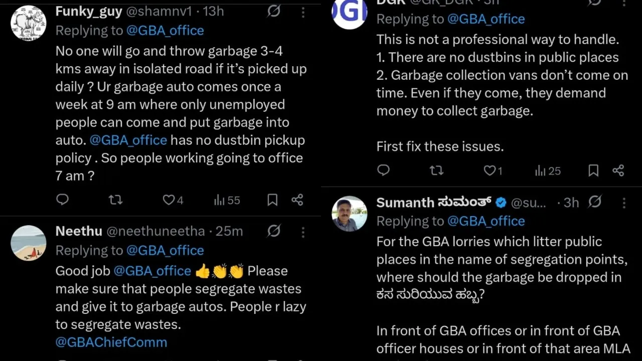Open more options on Neethu's tweet
This screenshot has width=642, height=361.
pyautogui.click(x=303, y=232)
